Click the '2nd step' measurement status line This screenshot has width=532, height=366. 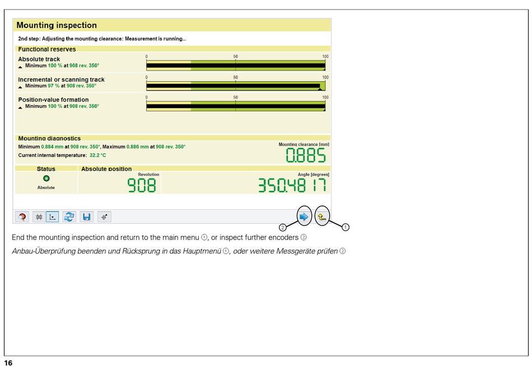(102, 39)
